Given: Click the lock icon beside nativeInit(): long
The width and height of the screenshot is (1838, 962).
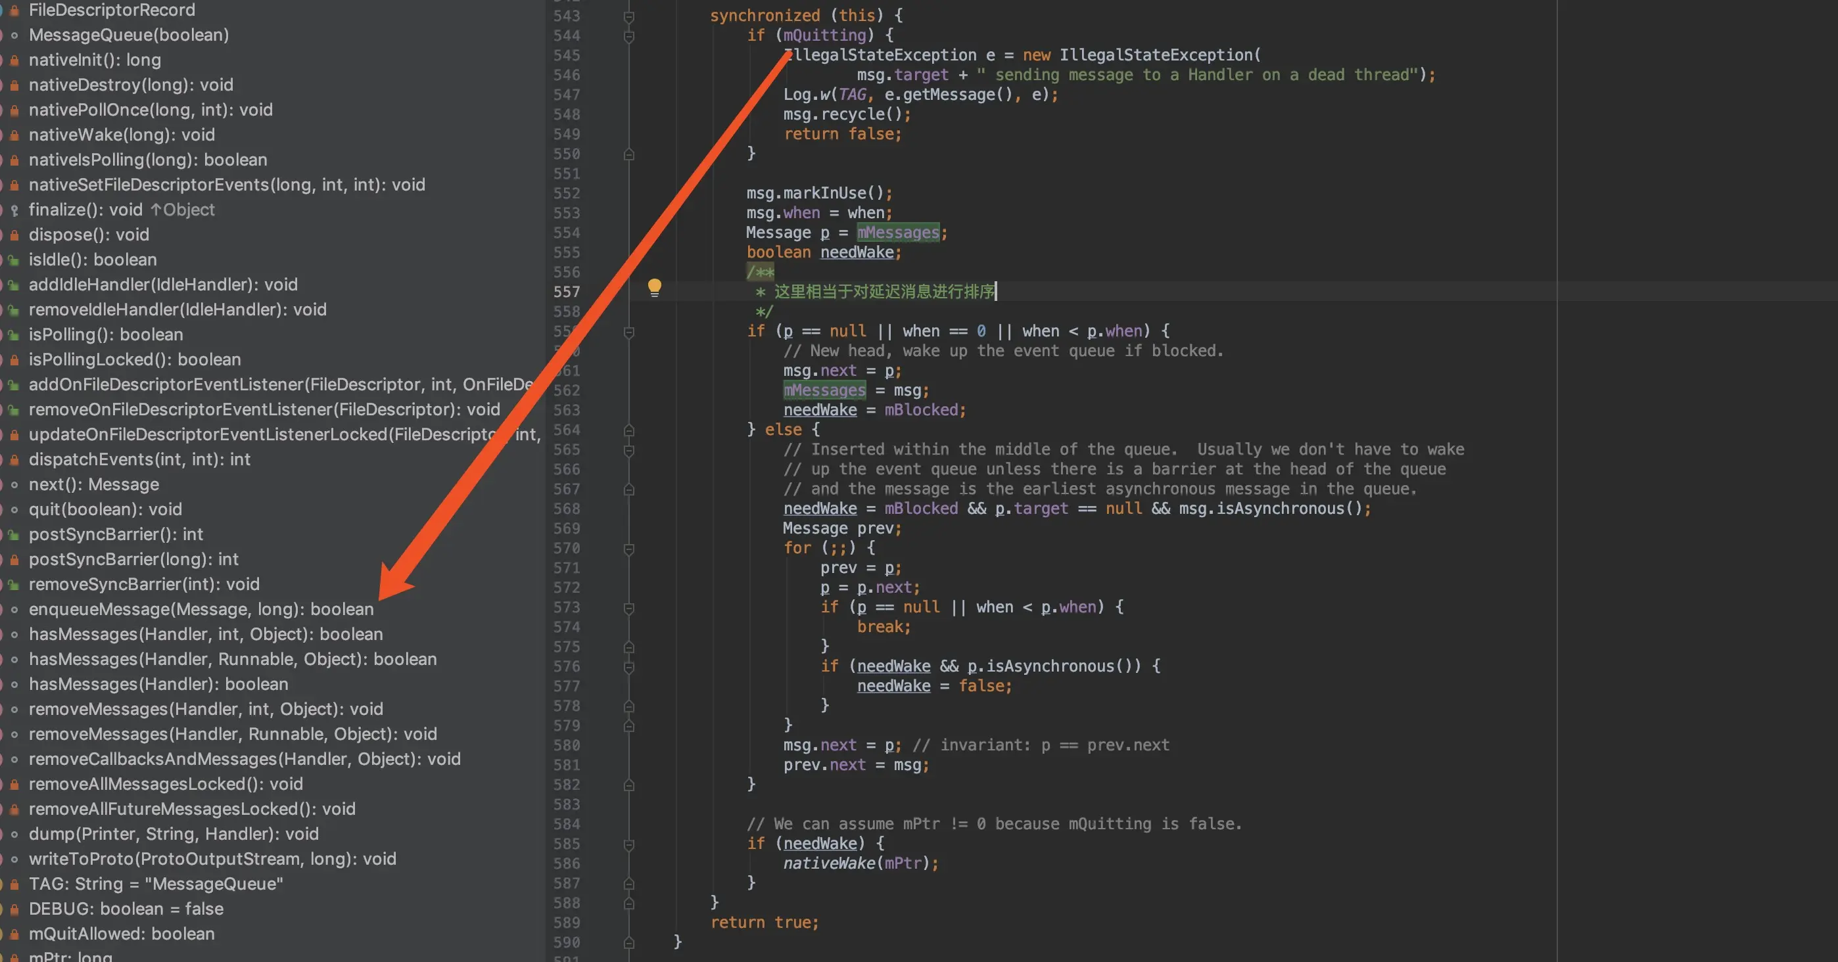Looking at the screenshot, I should [x=14, y=60].
